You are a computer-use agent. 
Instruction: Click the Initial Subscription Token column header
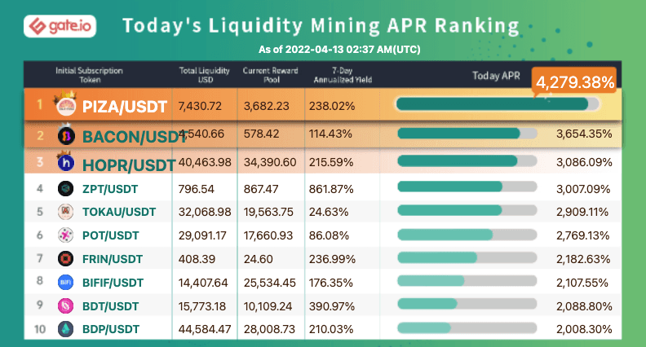click(90, 75)
